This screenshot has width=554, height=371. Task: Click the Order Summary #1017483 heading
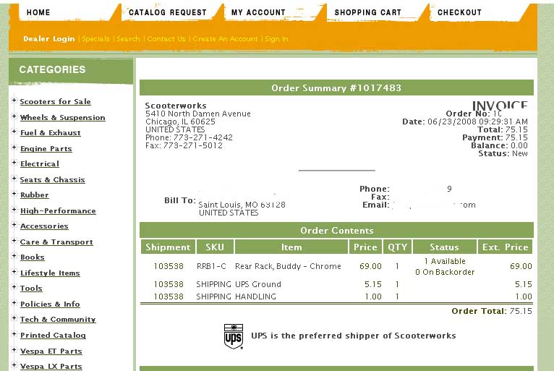tap(336, 88)
